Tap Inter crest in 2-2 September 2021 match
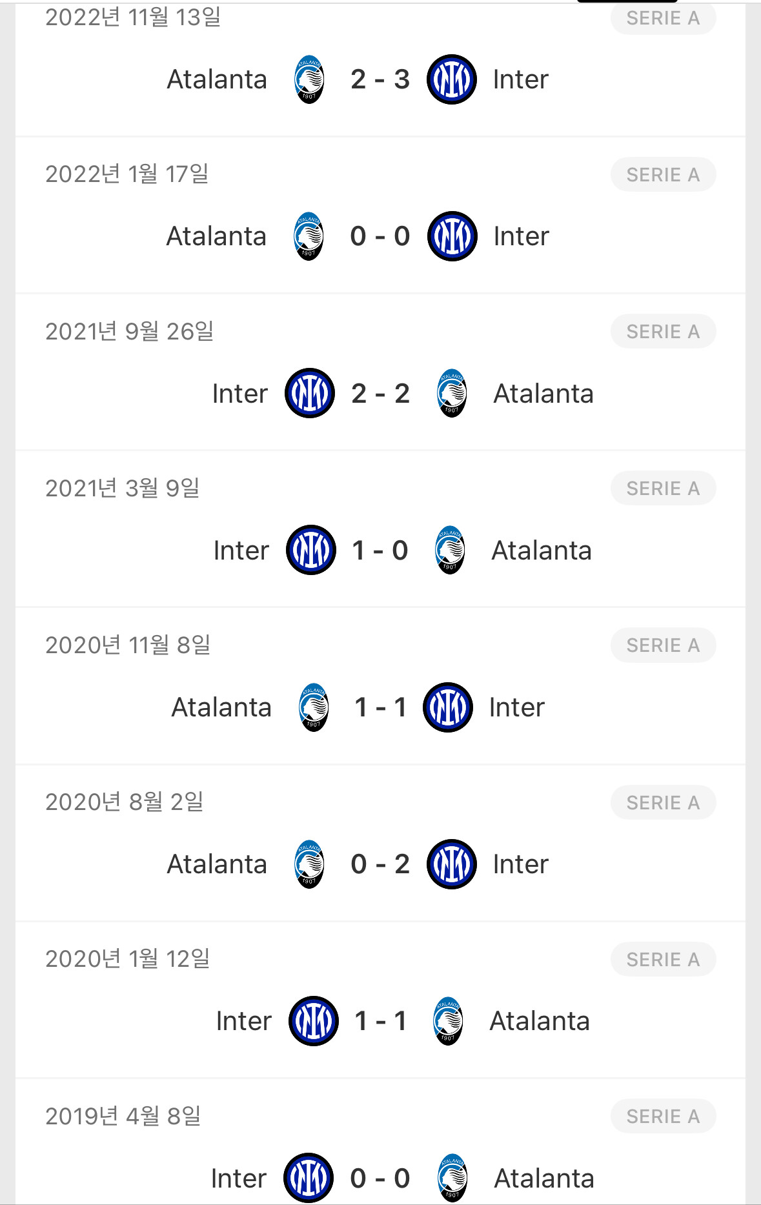The width and height of the screenshot is (761, 1205). (310, 393)
